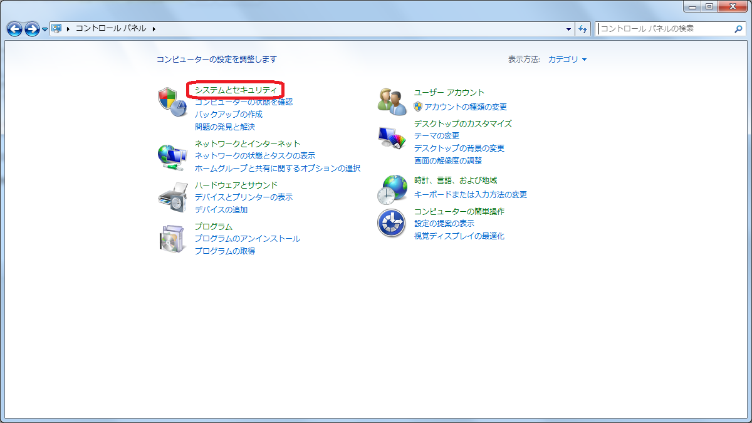This screenshot has width=752, height=423.
Task: Click the Hardware and Sound printer icon
Action: [172, 198]
